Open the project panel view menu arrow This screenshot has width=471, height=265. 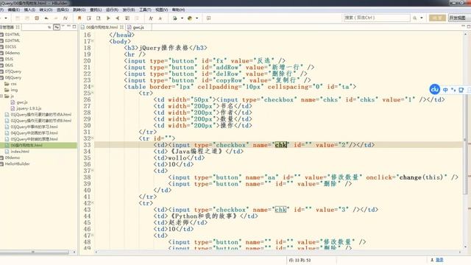[63, 26]
